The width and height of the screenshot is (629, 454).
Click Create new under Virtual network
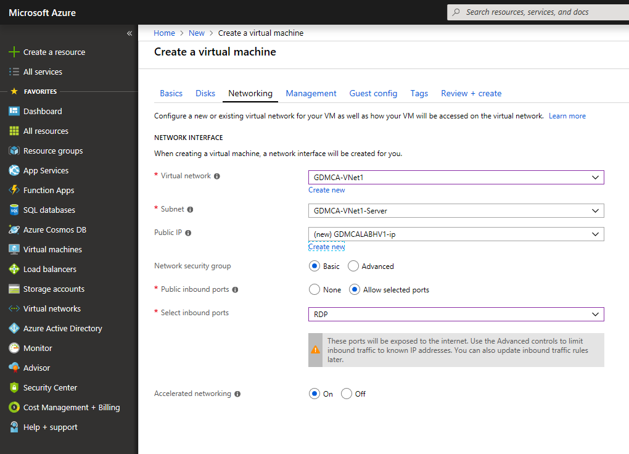(327, 190)
